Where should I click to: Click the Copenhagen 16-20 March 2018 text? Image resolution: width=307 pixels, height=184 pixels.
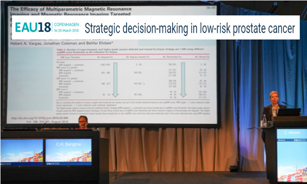point(66,27)
